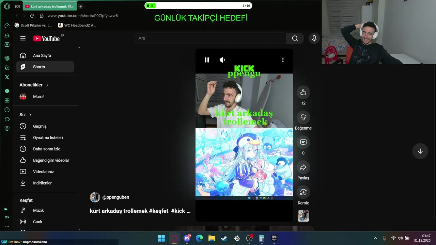Open Videolarınız
This screenshot has width=436, height=245.
pyautogui.click(x=45, y=172)
